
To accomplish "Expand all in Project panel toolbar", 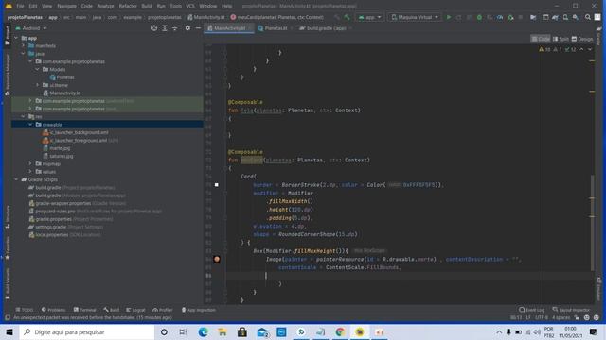I will coord(165,28).
